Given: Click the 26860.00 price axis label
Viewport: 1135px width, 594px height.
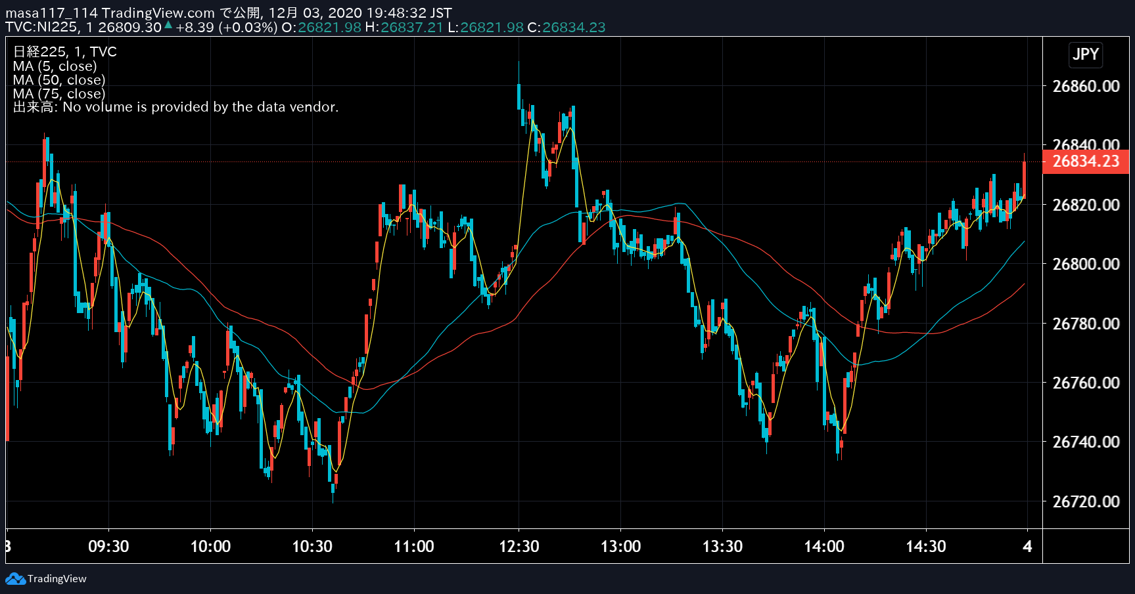Looking at the screenshot, I should (1086, 87).
